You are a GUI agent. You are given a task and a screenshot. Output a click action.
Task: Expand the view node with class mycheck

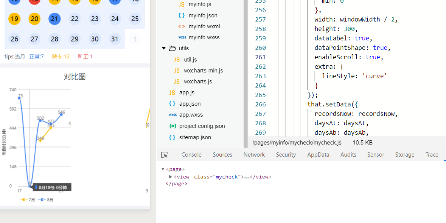click(x=170, y=177)
